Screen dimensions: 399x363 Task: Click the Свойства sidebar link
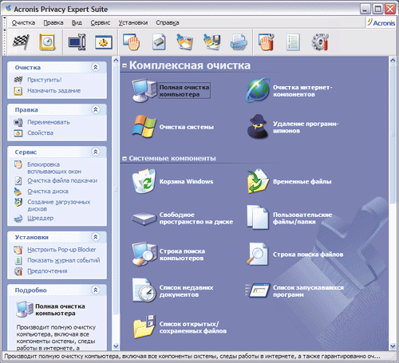click(41, 132)
